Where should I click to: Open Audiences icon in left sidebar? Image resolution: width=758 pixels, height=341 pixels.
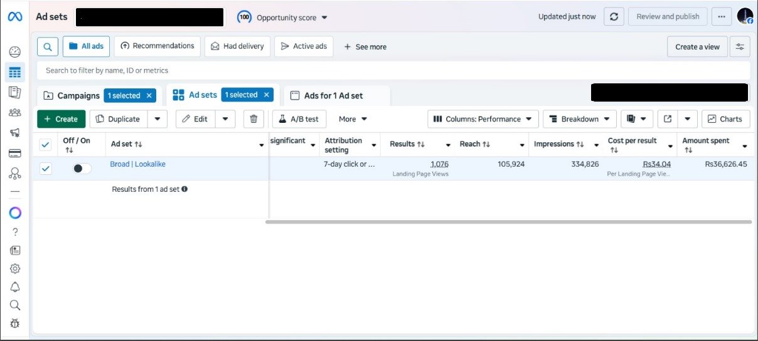(x=15, y=113)
